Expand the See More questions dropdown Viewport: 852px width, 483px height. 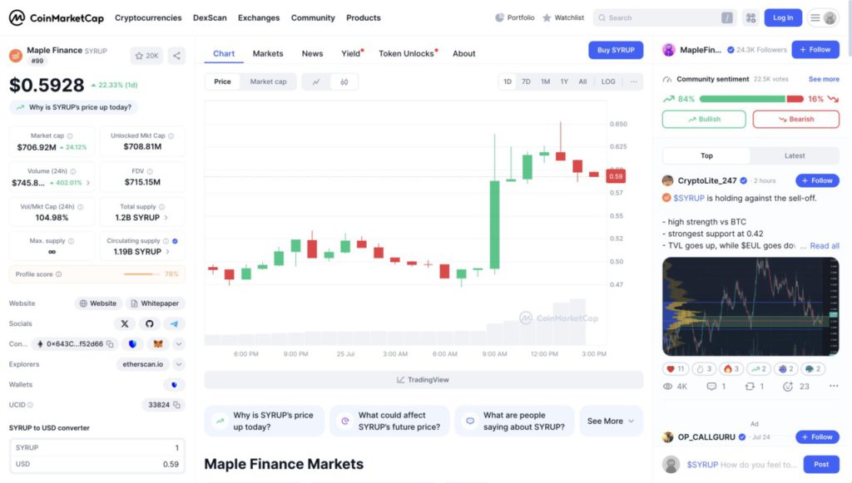point(611,421)
